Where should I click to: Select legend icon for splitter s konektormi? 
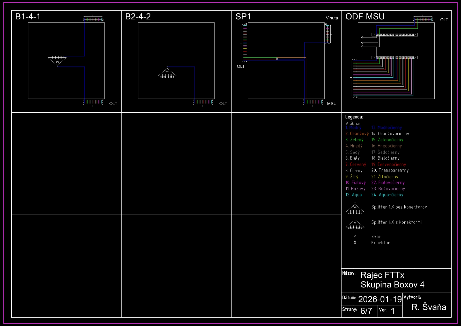355,224
